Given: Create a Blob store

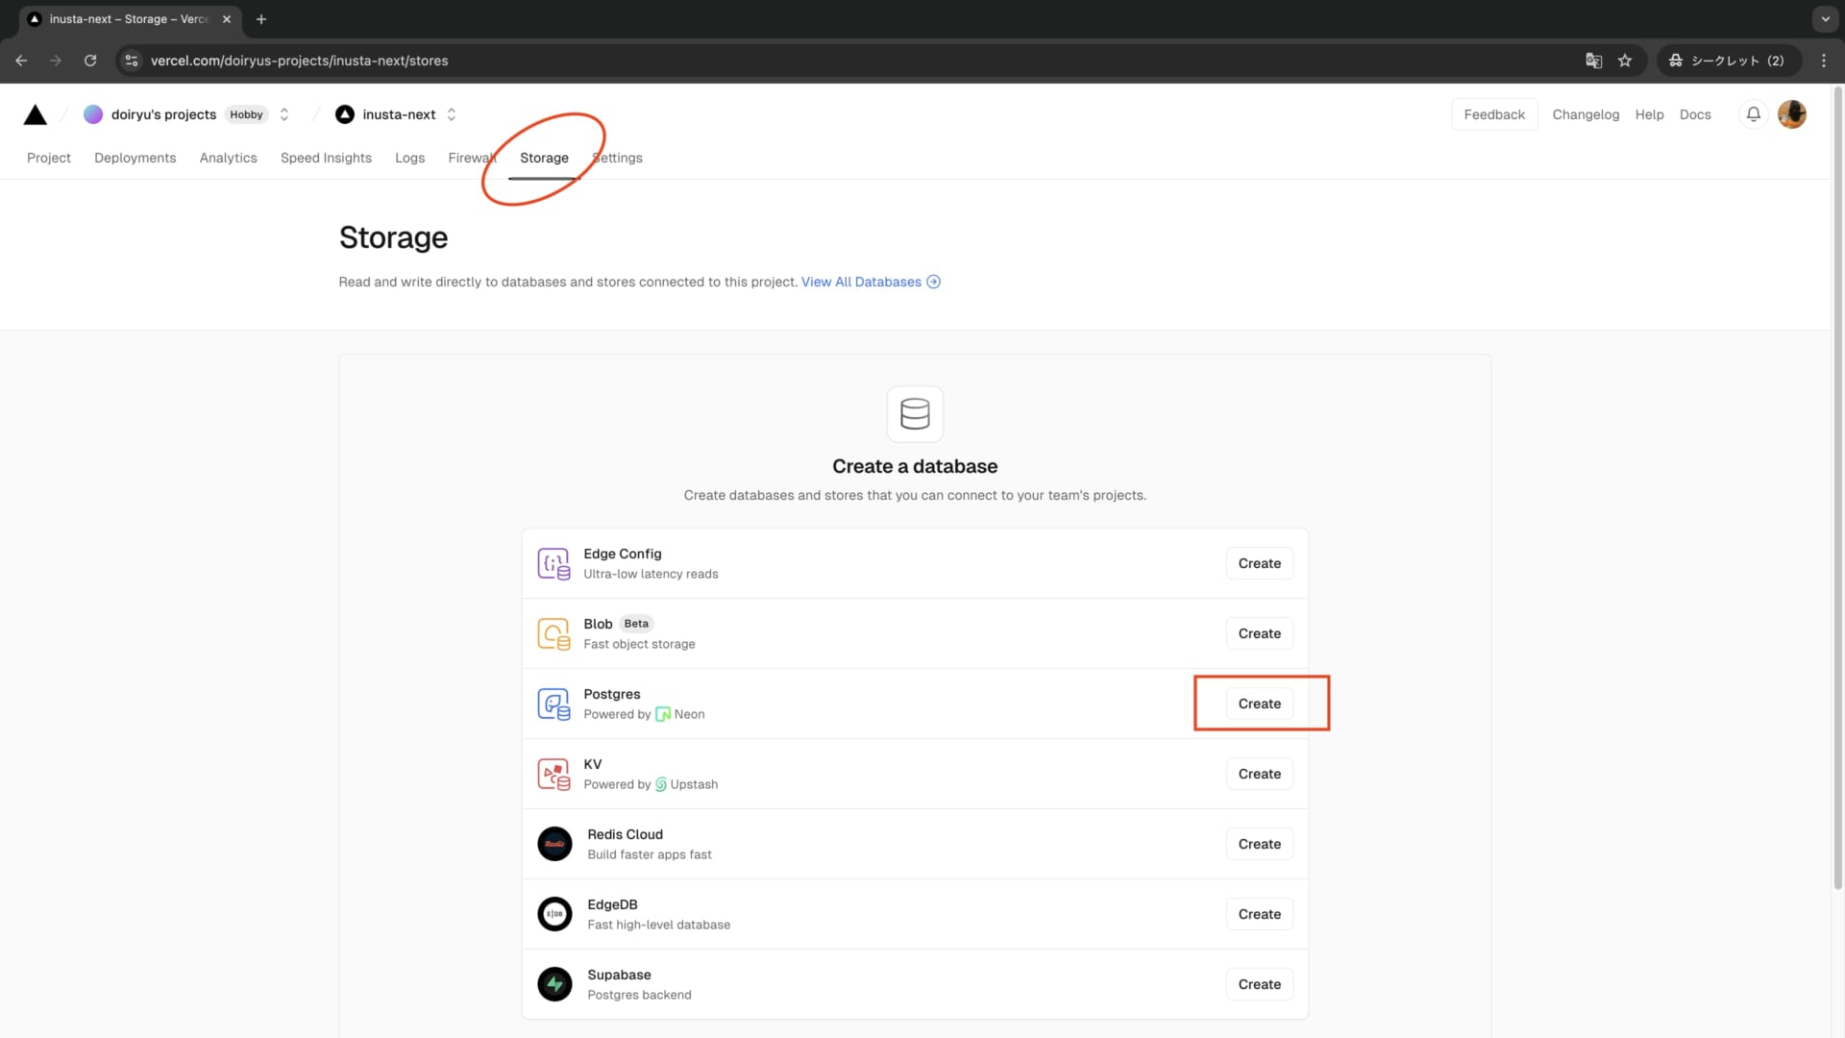Looking at the screenshot, I should [1259, 633].
